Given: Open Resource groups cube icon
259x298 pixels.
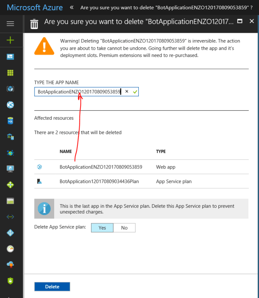Looking at the screenshot, I should (10, 89).
